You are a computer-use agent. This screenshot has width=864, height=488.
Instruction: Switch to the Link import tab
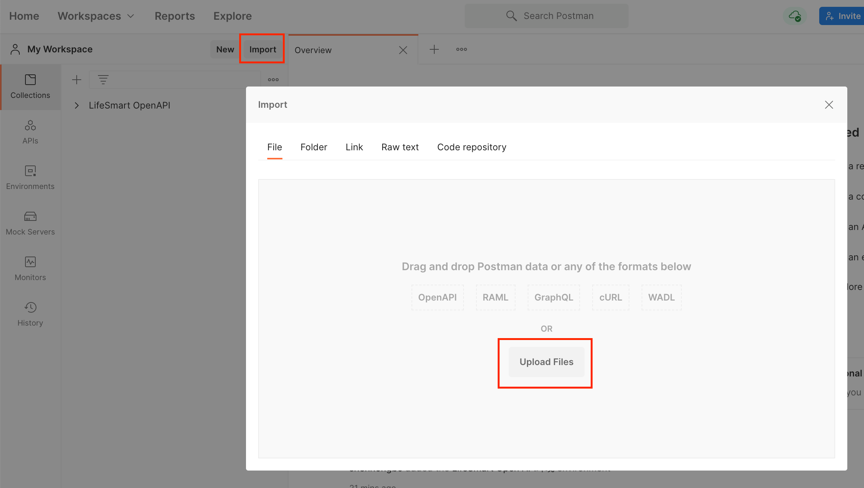click(x=355, y=147)
